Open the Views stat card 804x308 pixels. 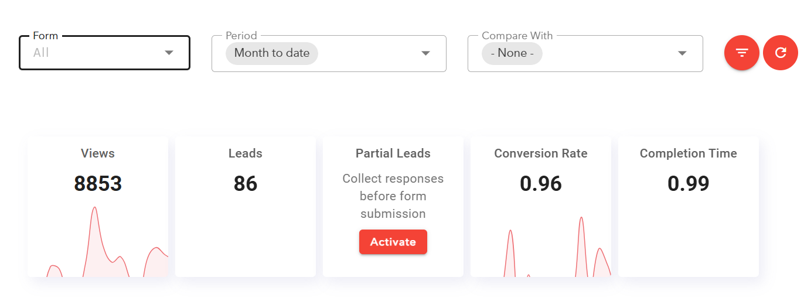coord(98,207)
